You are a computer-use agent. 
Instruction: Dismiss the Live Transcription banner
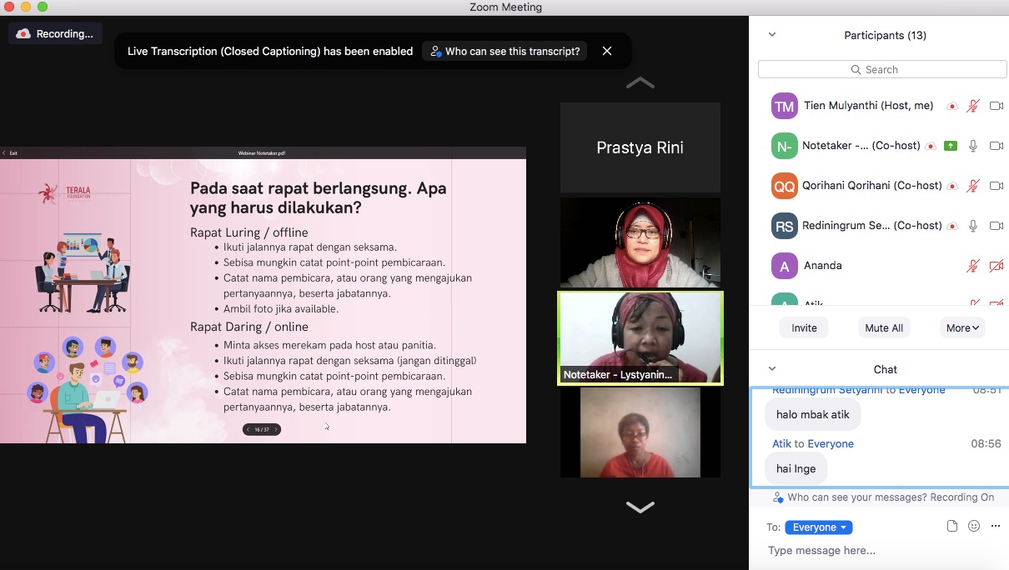(607, 51)
